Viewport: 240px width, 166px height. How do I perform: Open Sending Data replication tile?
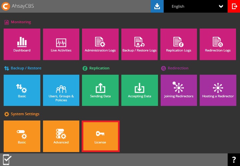point(100,90)
